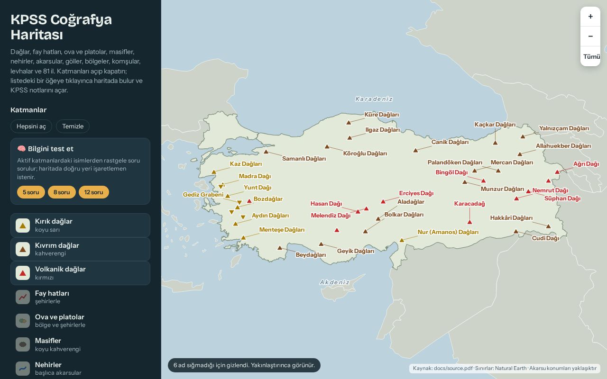
Task: Enable the Ova ve platolar layer
Action: 80,321
